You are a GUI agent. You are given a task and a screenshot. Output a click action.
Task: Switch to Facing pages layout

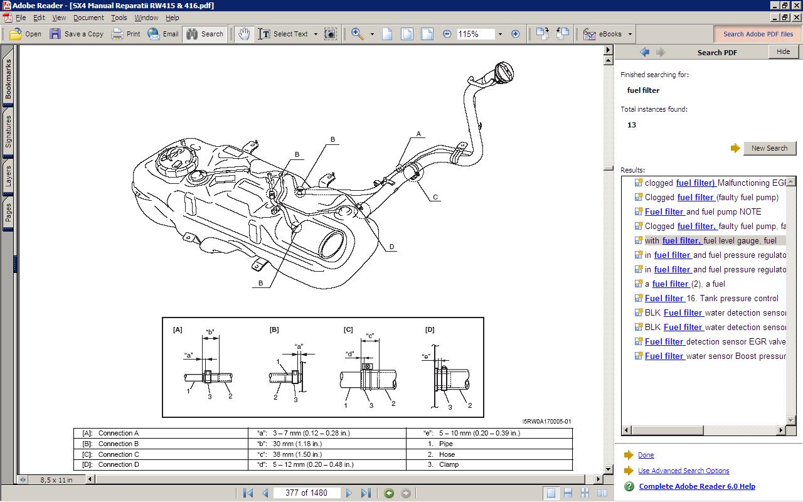click(x=602, y=493)
